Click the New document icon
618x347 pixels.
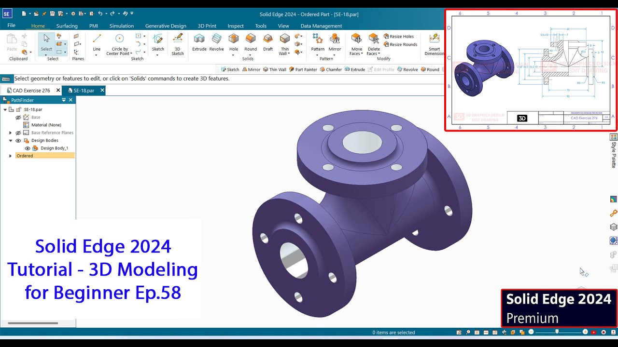tap(24, 13)
